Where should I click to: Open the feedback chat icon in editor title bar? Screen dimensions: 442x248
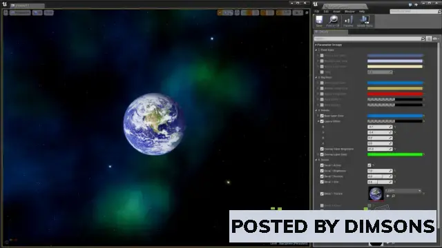pyautogui.click(x=410, y=5)
